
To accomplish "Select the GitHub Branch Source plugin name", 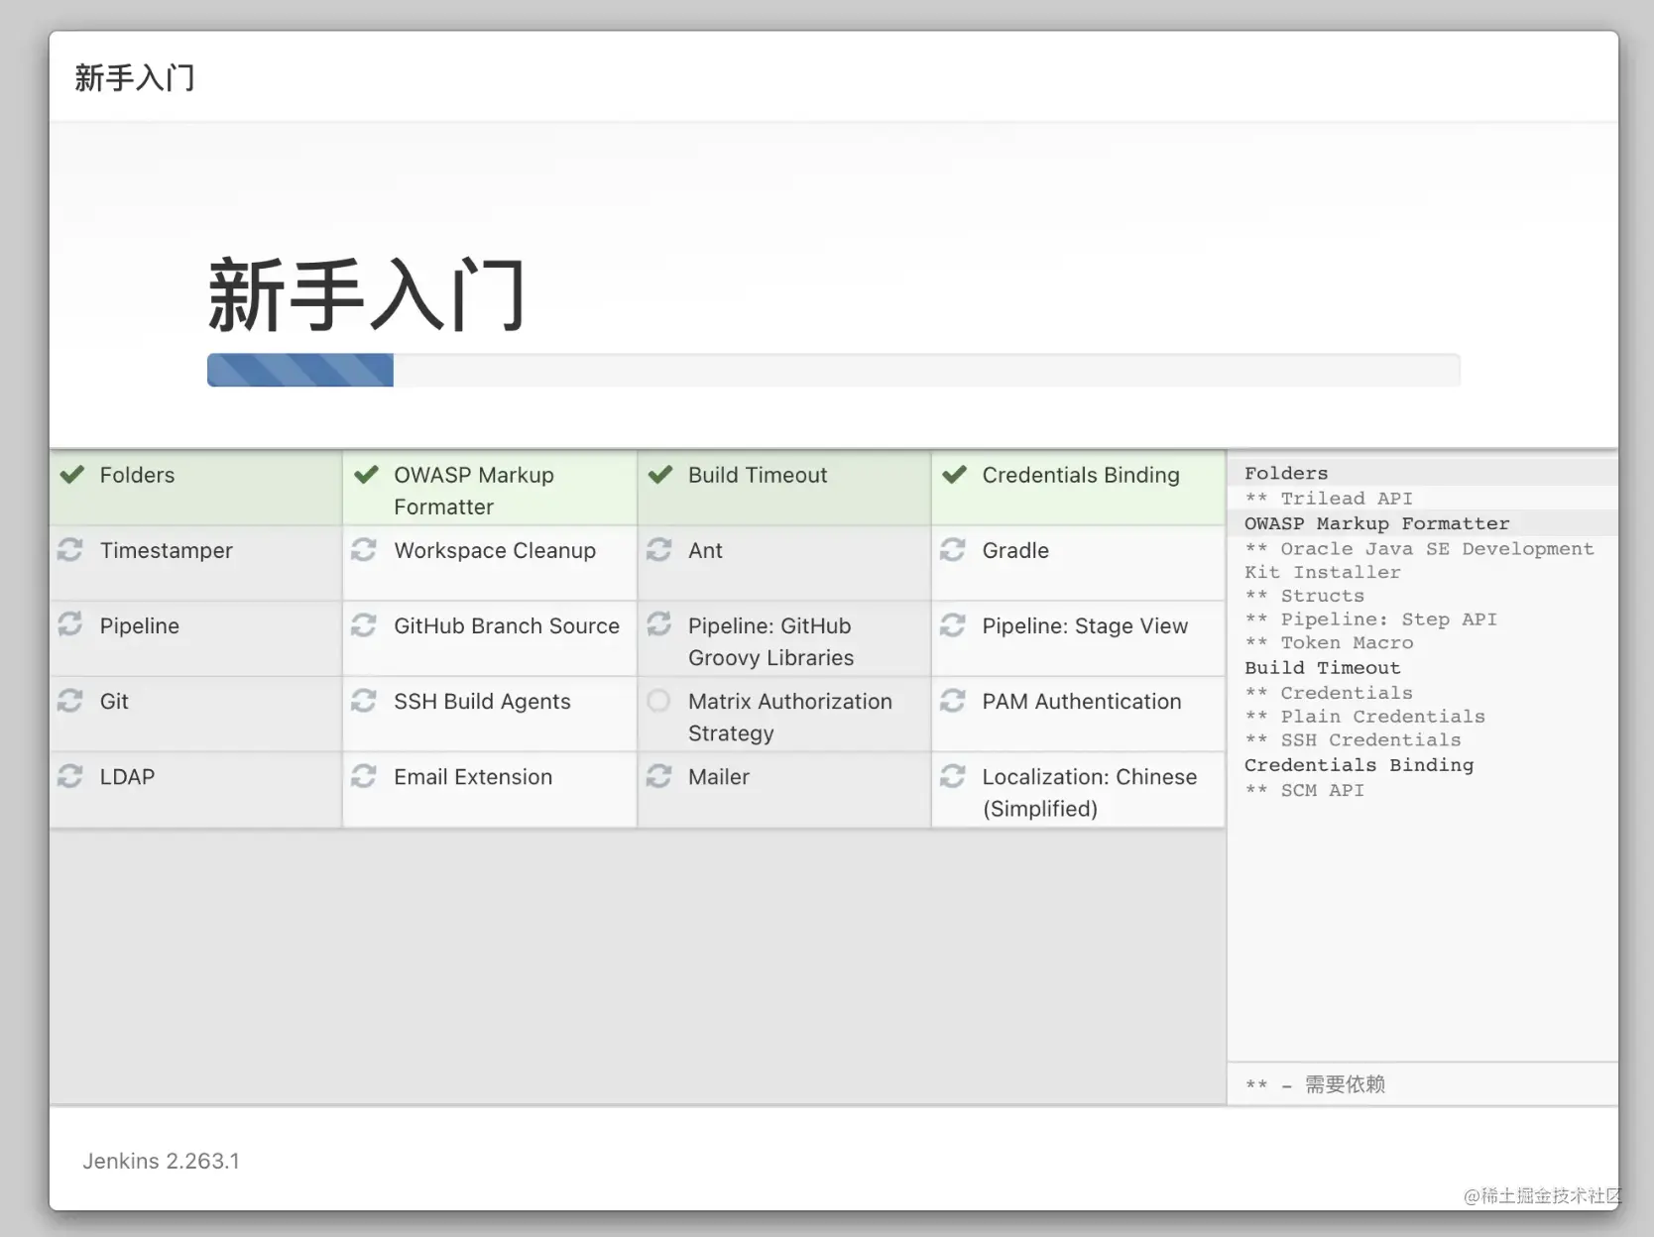I will (x=507, y=625).
